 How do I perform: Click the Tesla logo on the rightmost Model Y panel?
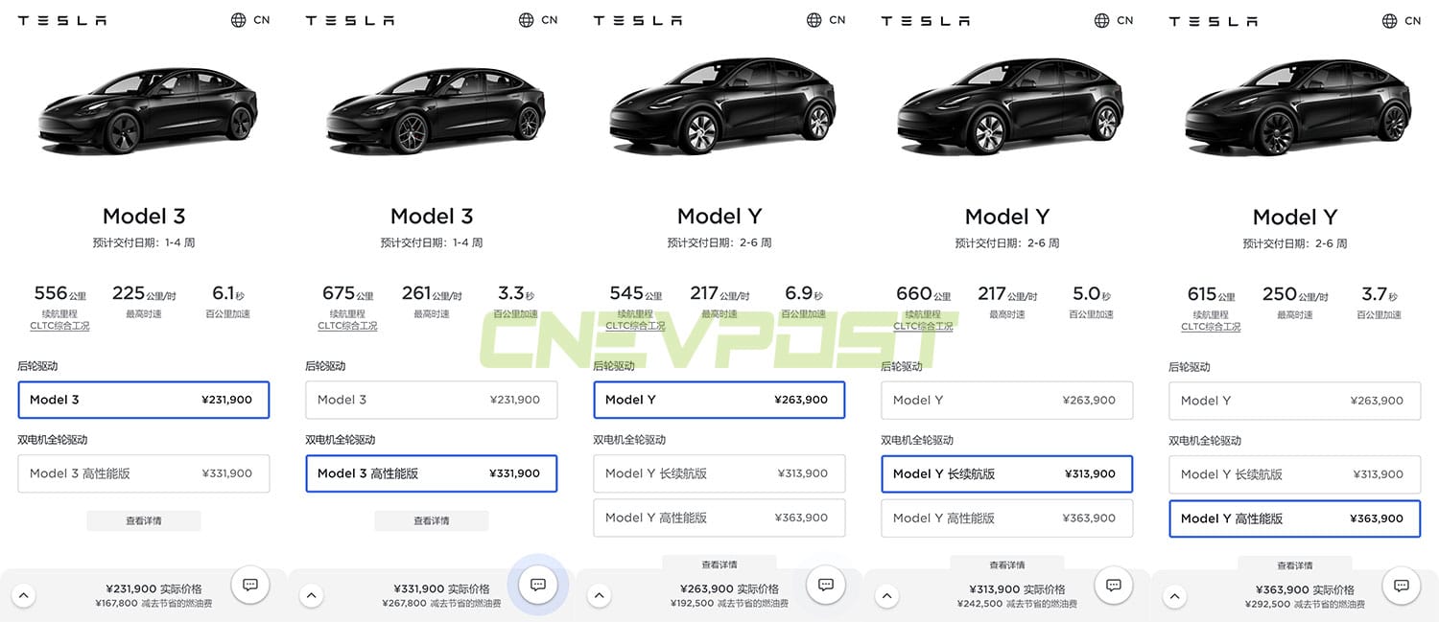pos(1213,19)
